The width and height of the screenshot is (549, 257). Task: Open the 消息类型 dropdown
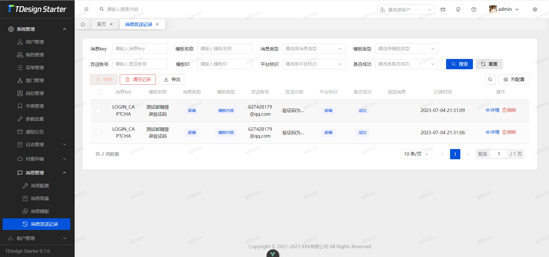tap(314, 49)
